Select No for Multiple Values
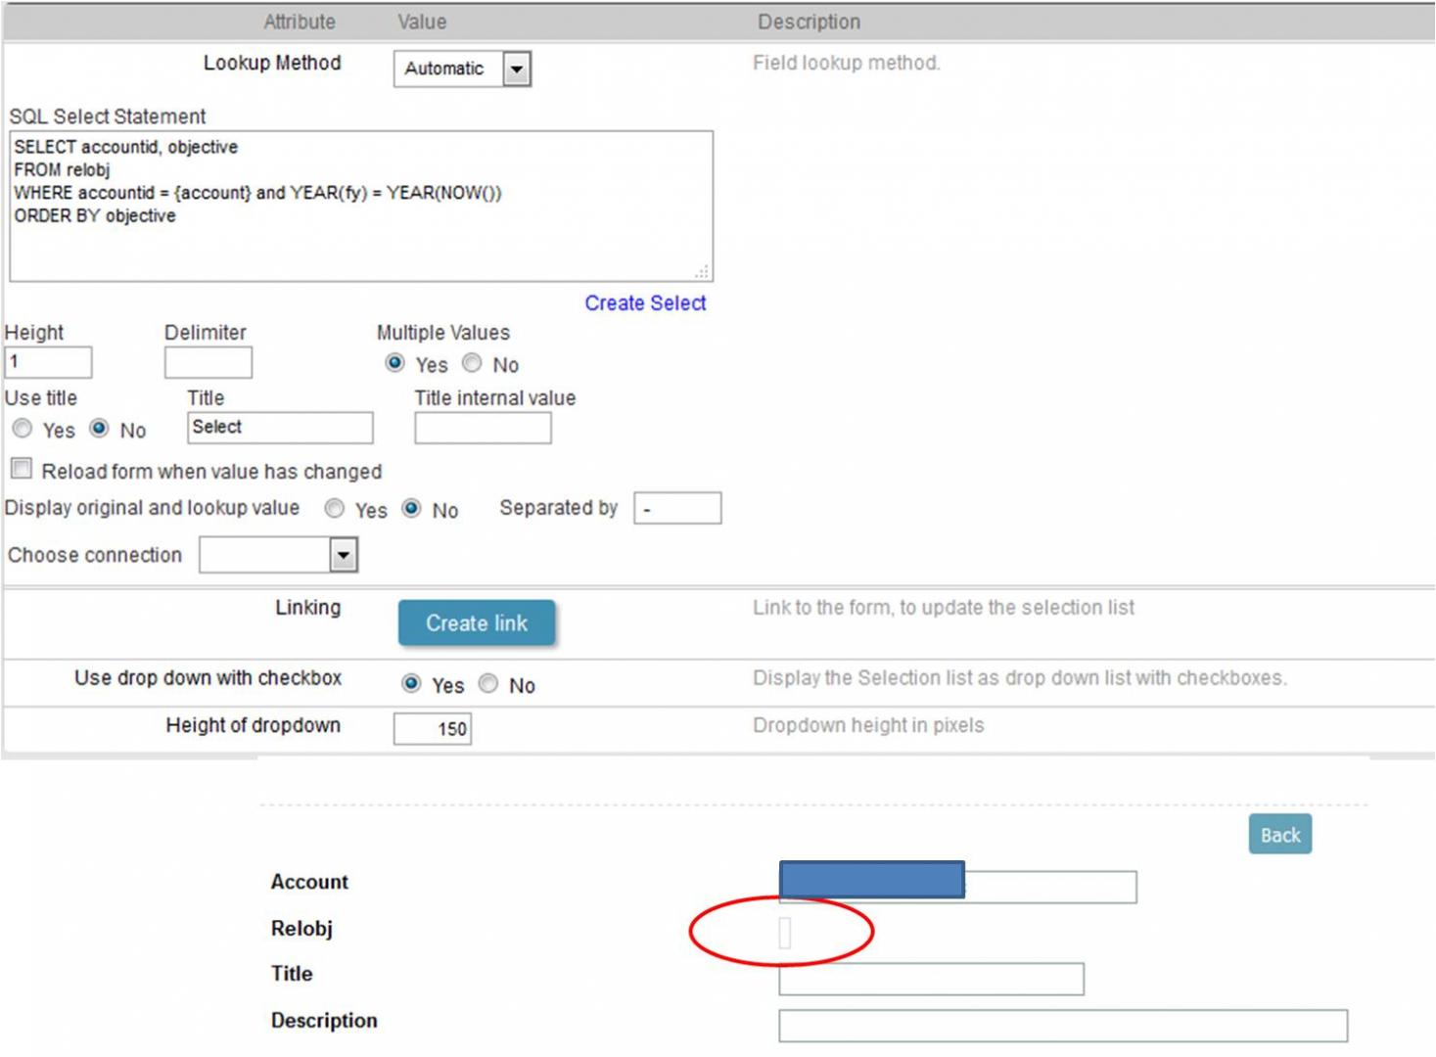Viewport: 1436px width, 1057px height. 472,362
